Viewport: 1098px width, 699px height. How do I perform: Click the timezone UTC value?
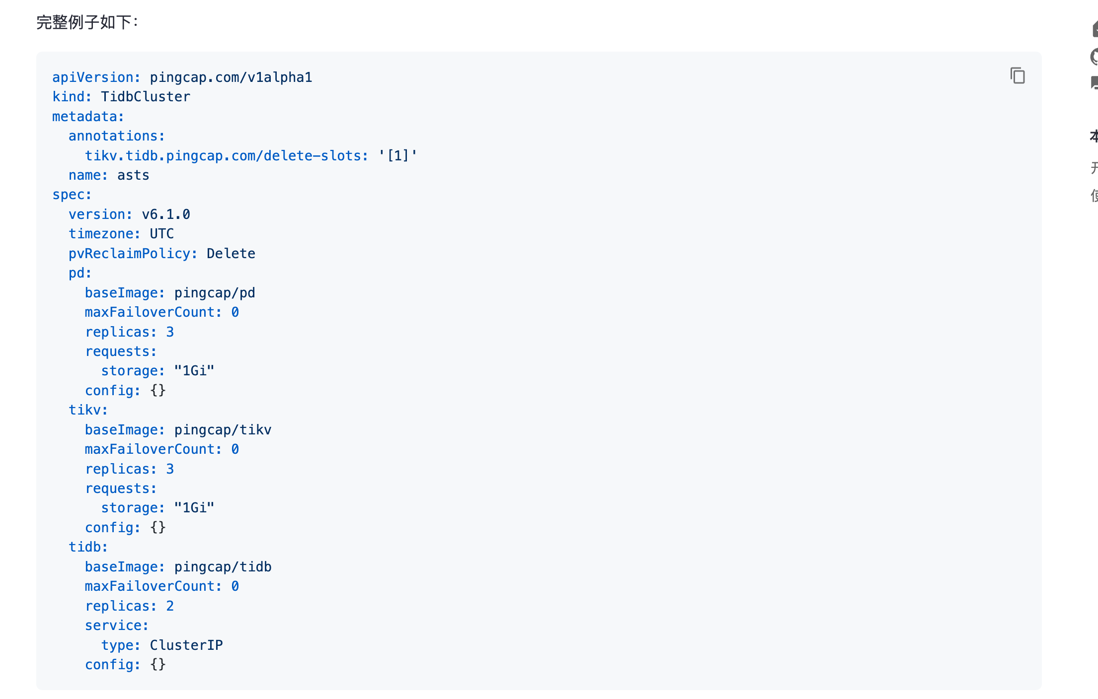pos(161,234)
